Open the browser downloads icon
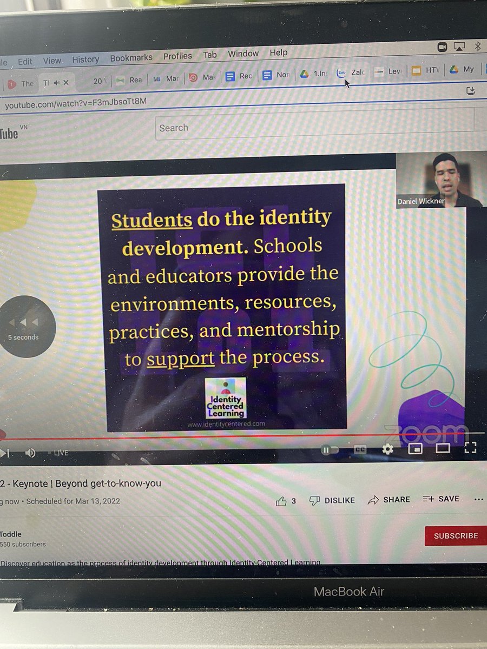This screenshot has width=487, height=649. click(x=470, y=91)
